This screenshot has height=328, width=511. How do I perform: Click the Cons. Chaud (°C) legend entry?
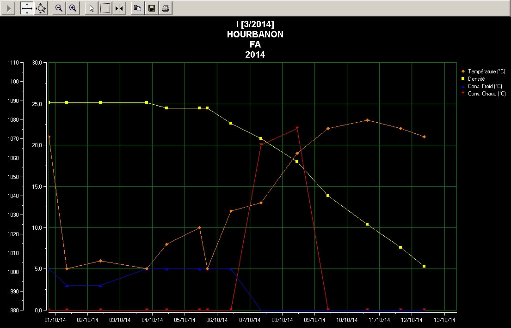pyautogui.click(x=486, y=94)
